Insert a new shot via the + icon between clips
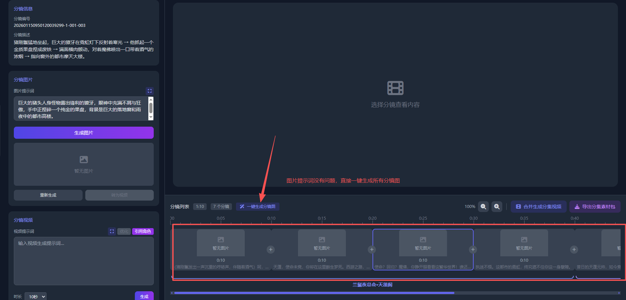626x300 pixels. pos(270,249)
